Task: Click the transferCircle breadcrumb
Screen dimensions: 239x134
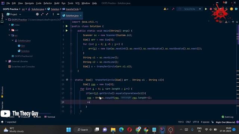Action: point(72,9)
